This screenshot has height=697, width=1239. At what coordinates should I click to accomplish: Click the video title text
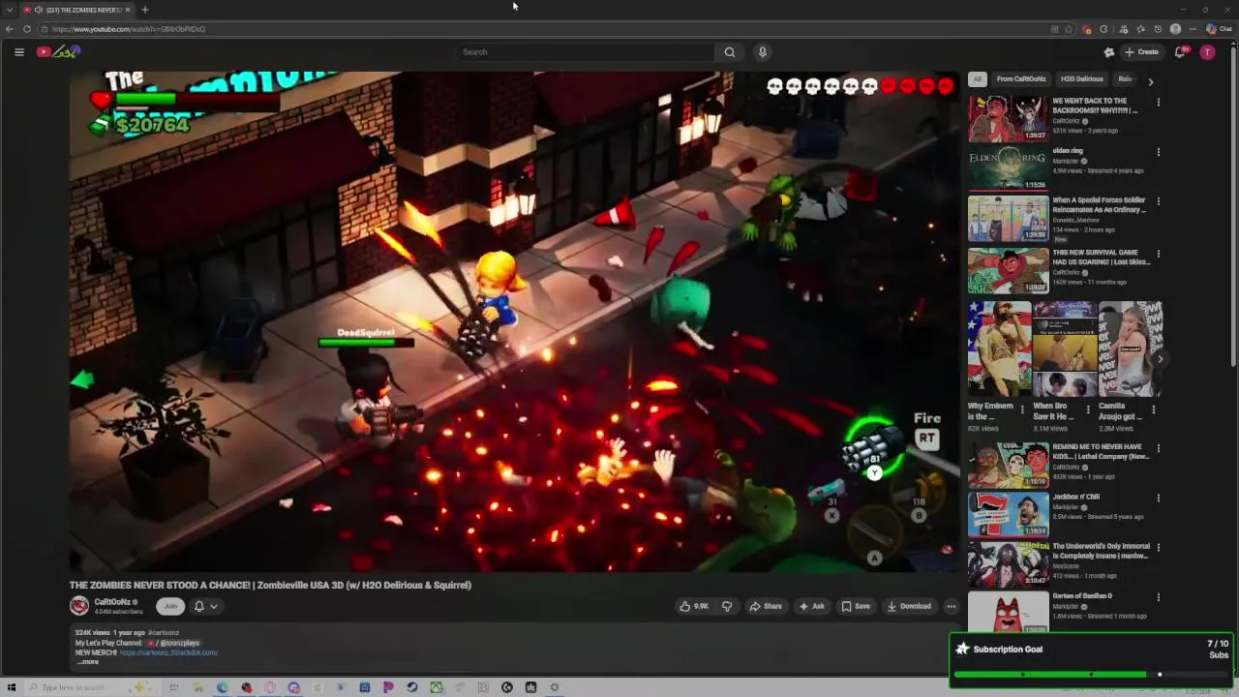[270, 585]
